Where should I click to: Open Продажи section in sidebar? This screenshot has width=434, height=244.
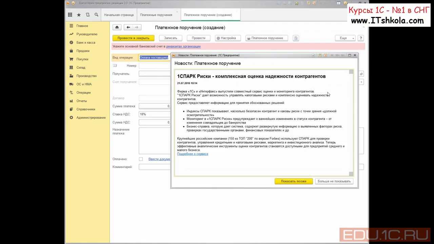(x=83, y=51)
